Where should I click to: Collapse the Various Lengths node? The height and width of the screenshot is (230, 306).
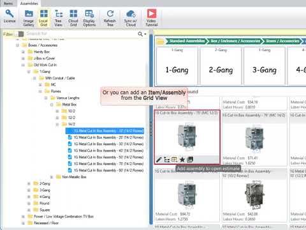46,98
